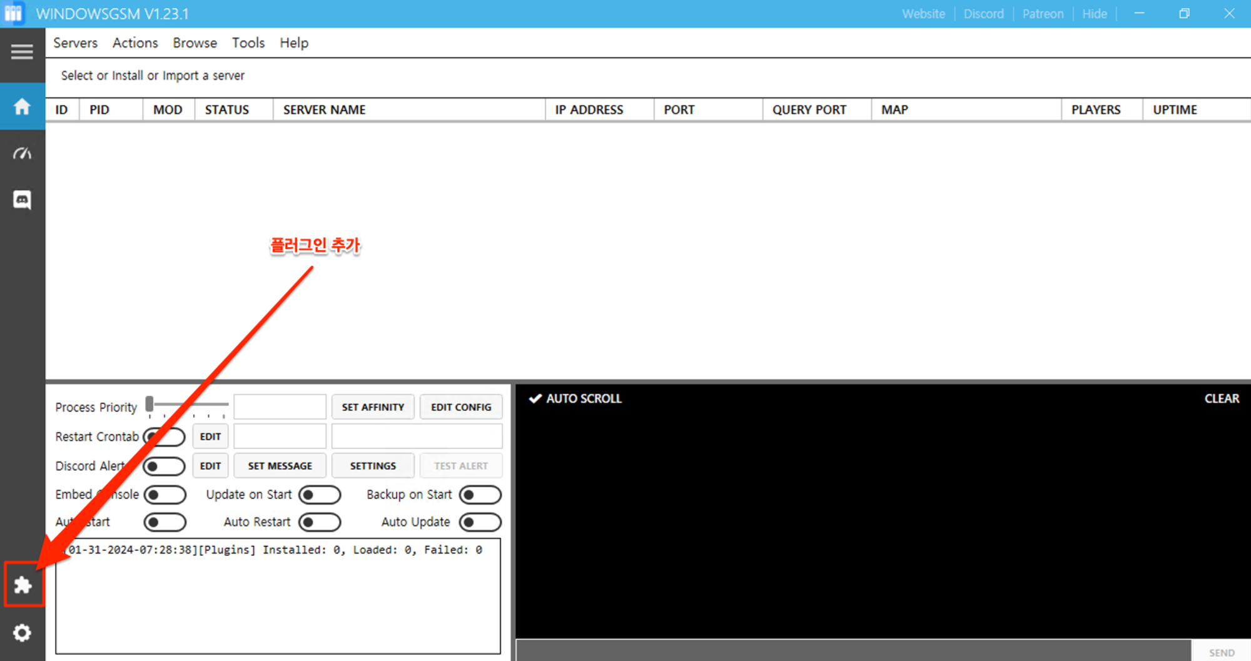Open the Discord link in title bar
1251x661 pixels.
983,14
